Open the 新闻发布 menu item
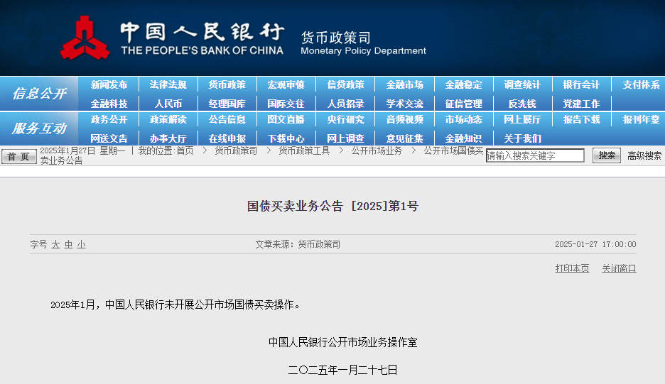 coord(109,84)
